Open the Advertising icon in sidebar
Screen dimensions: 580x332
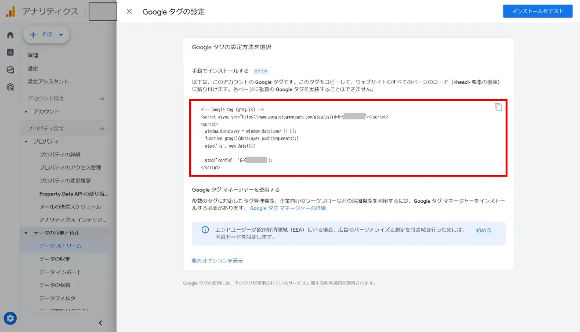10,87
